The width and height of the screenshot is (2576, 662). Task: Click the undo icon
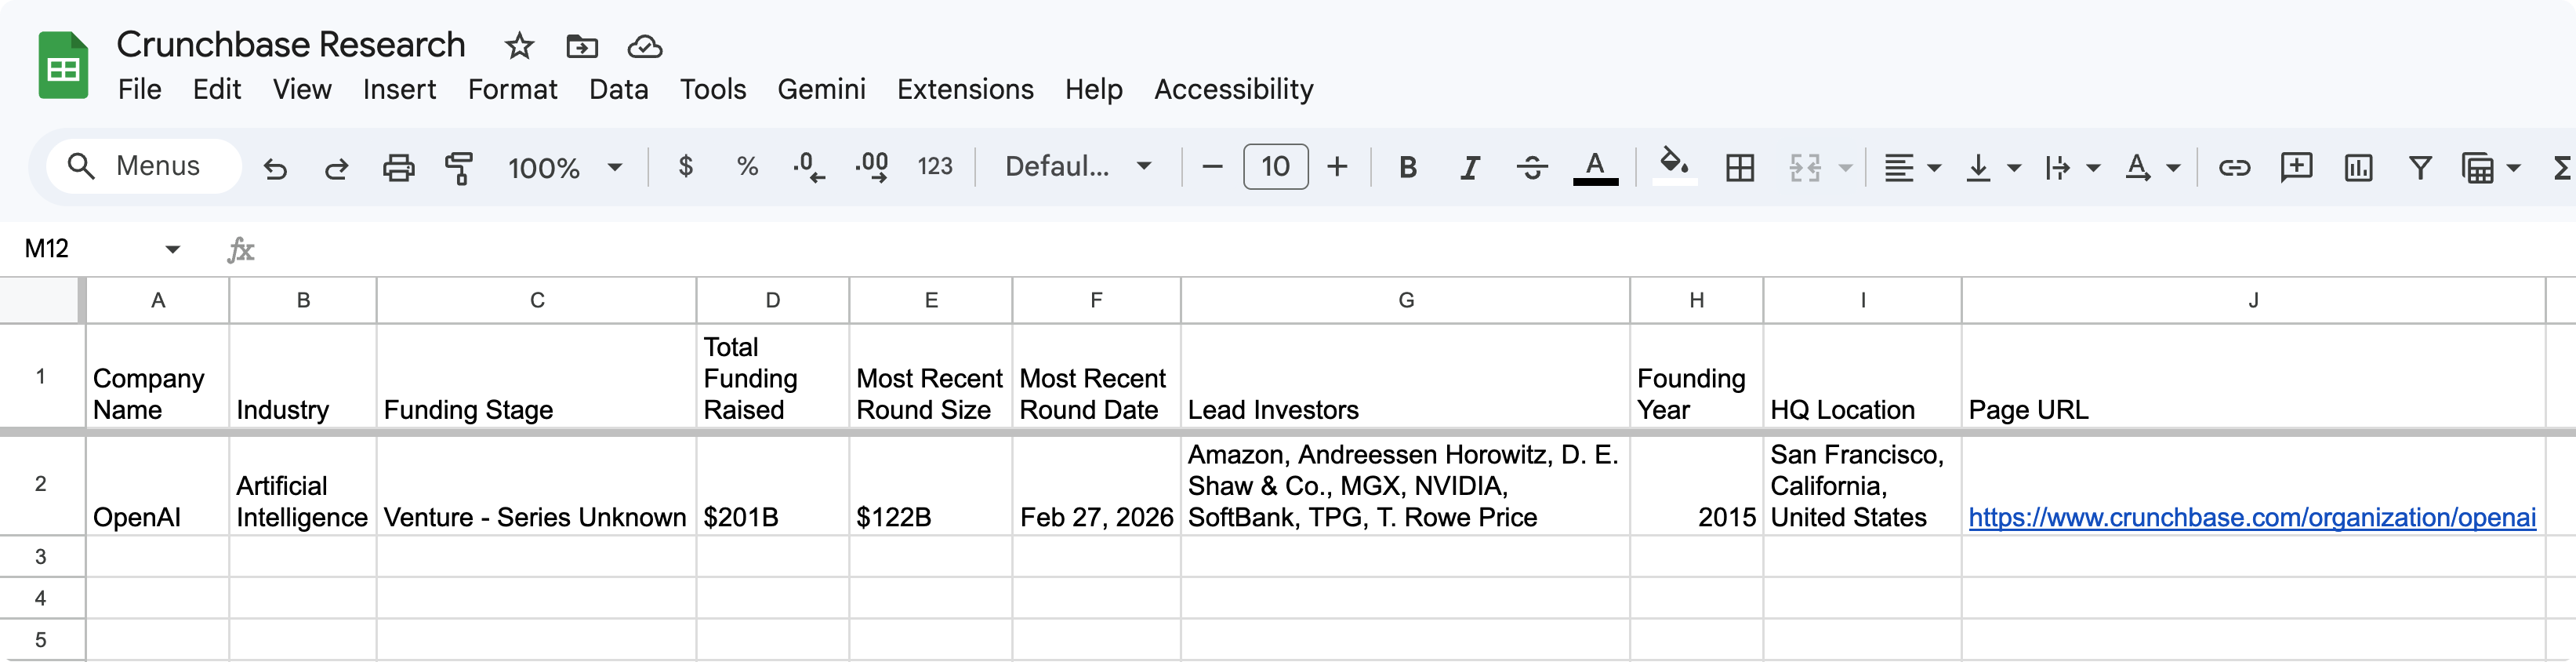[275, 168]
